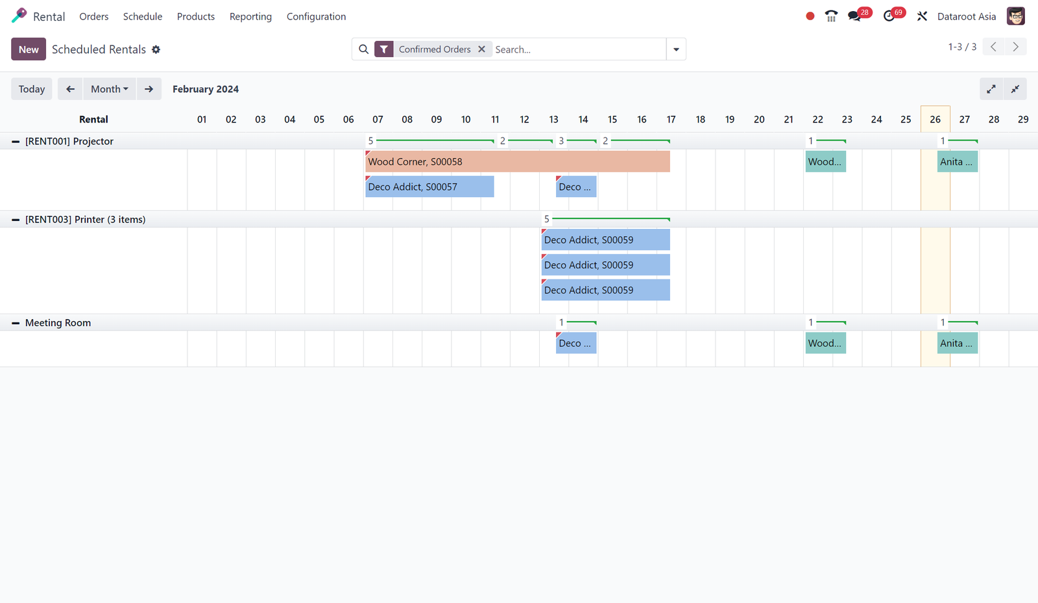
Task: Open the third Deco Addict, S00059 printer bar
Action: pyautogui.click(x=606, y=290)
